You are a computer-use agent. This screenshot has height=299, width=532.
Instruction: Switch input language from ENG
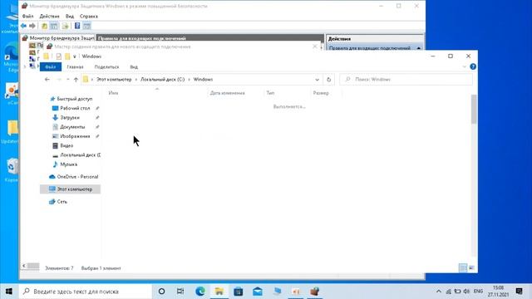478,292
